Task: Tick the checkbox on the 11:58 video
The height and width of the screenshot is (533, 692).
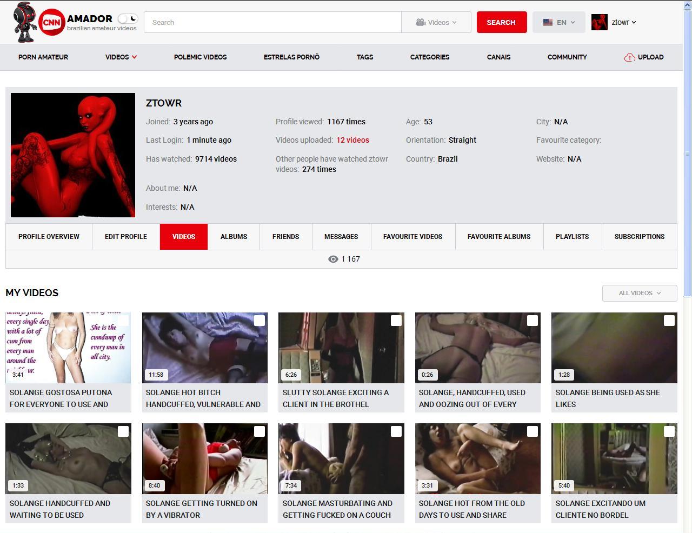Action: pyautogui.click(x=259, y=321)
